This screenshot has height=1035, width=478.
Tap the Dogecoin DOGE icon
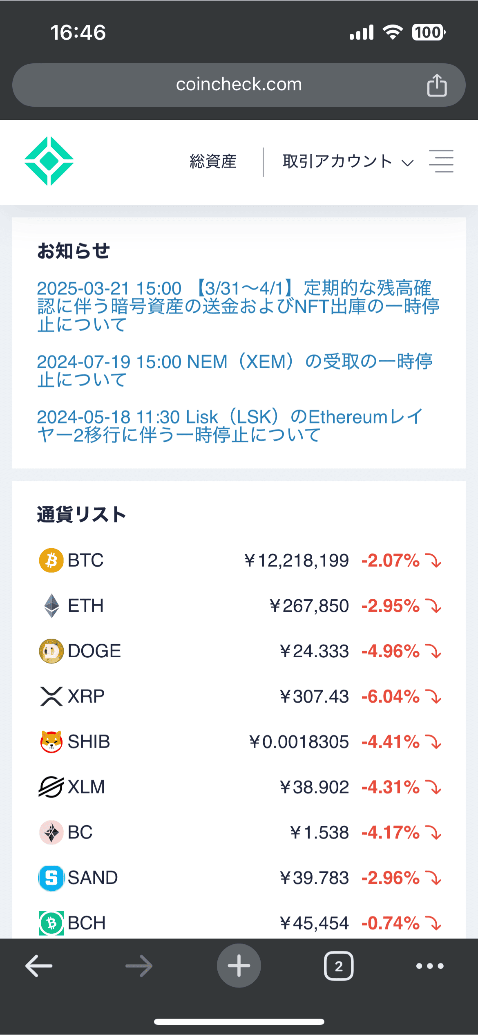tap(51, 651)
